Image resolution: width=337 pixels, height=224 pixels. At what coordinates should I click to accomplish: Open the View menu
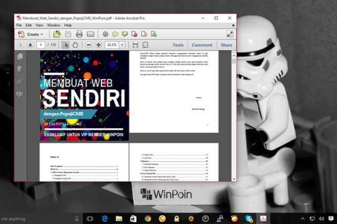[39, 25]
